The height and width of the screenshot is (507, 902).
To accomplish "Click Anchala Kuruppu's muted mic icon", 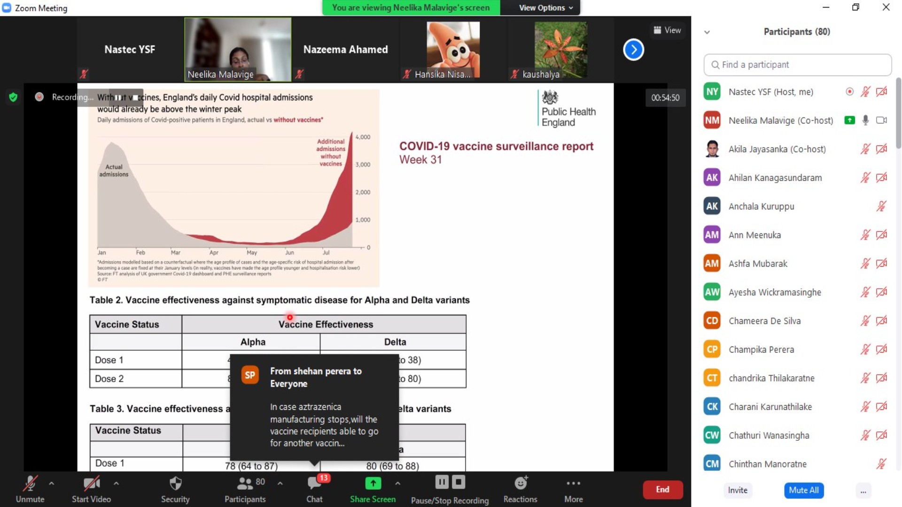I will point(881,207).
